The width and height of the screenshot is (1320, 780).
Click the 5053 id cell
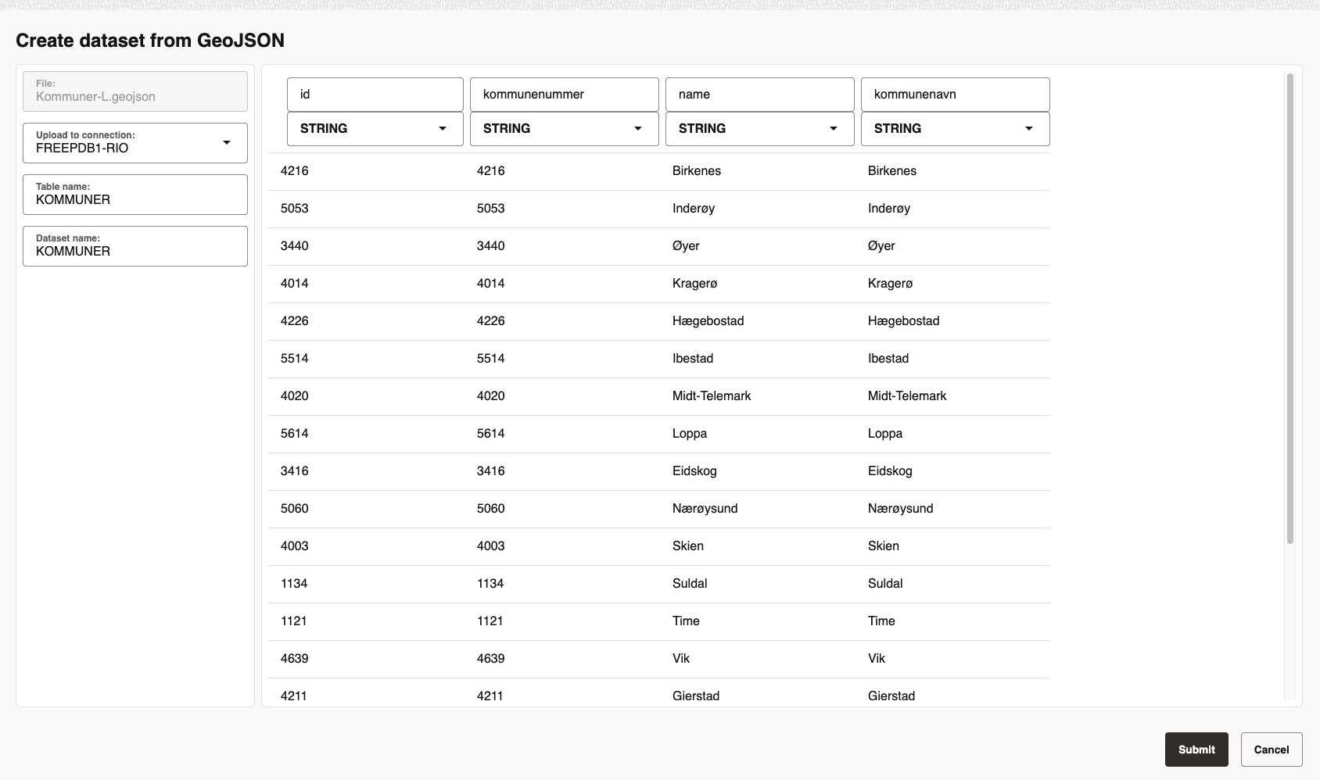tap(295, 209)
